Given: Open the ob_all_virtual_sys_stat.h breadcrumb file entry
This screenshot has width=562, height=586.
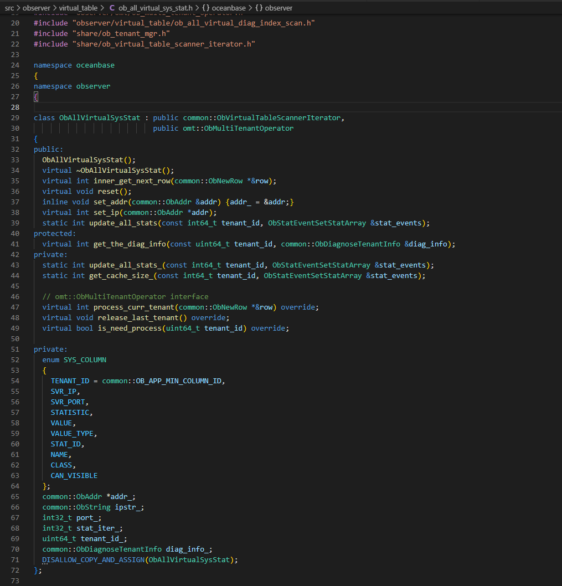Looking at the screenshot, I should coord(156,8).
